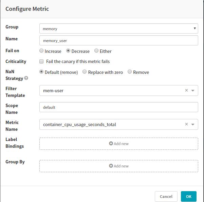Click the Scope Name input field
Viewport: 204px width, 202px height.
[x=118, y=107]
